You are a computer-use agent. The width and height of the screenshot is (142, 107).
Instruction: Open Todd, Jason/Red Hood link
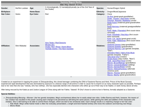tap(116, 61)
